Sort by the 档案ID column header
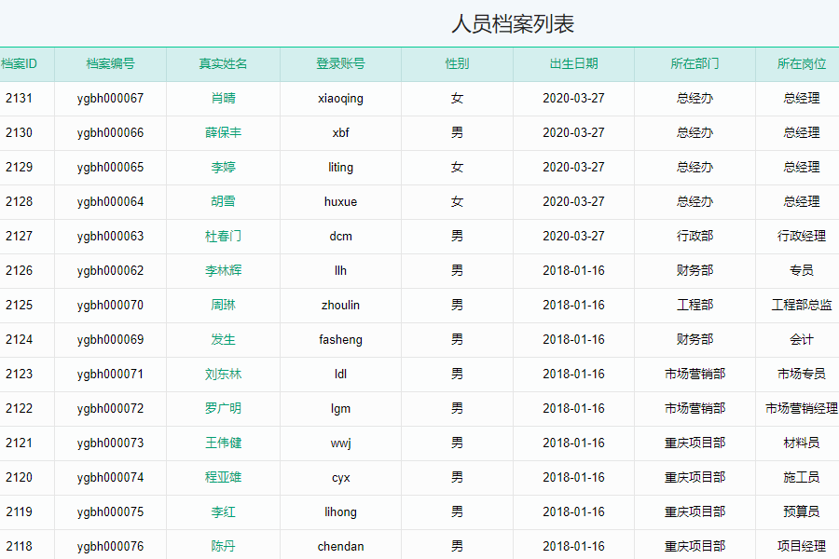This screenshot has height=559, width=839. click(19, 64)
